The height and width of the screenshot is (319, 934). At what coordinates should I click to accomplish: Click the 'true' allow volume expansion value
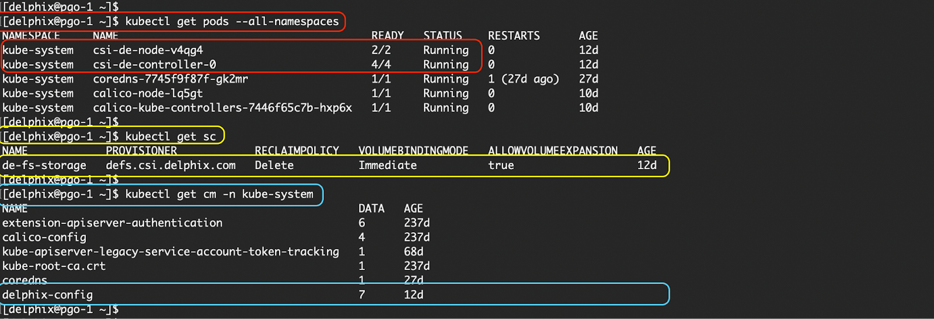click(501, 166)
